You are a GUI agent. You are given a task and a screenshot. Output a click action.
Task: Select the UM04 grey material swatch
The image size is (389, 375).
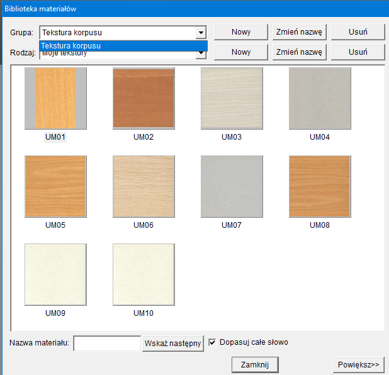[320, 98]
